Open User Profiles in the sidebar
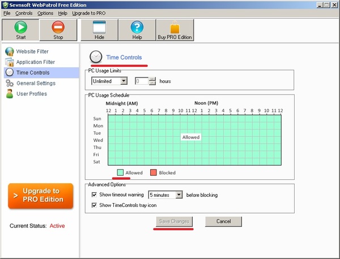The image size is (340, 259). 31,94
